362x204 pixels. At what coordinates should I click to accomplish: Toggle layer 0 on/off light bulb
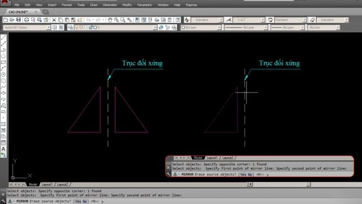77,27
